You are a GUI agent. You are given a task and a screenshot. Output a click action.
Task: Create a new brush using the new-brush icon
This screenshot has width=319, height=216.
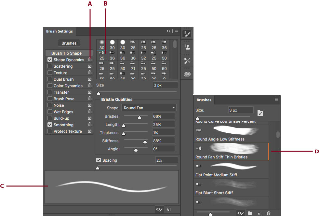point(168,209)
